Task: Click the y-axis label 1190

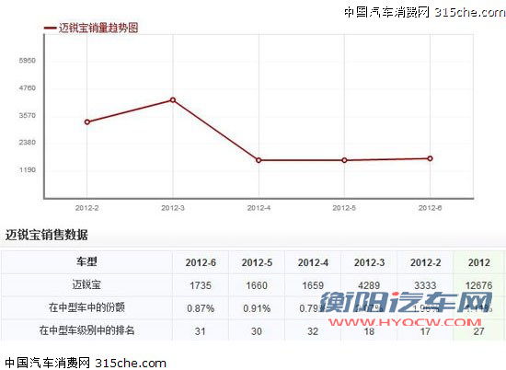Action: 28,170
